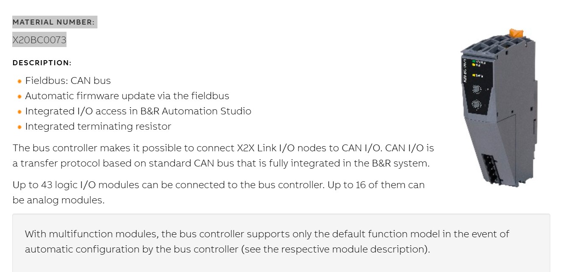Image resolution: width=563 pixels, height=272 pixels.
Task: Click the orange bullet before "Fieldbus: CAN bus"
Action: 19,81
